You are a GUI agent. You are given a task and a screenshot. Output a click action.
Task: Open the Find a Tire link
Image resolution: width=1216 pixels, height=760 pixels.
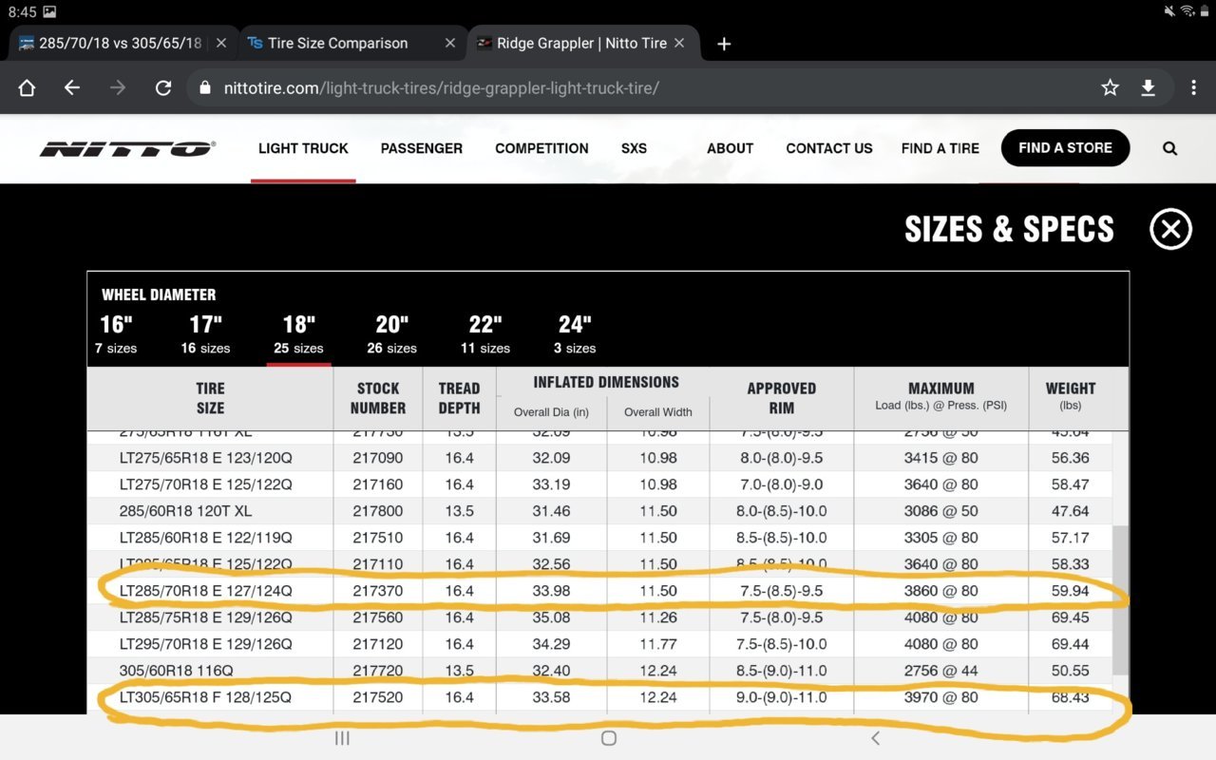pyautogui.click(x=940, y=148)
